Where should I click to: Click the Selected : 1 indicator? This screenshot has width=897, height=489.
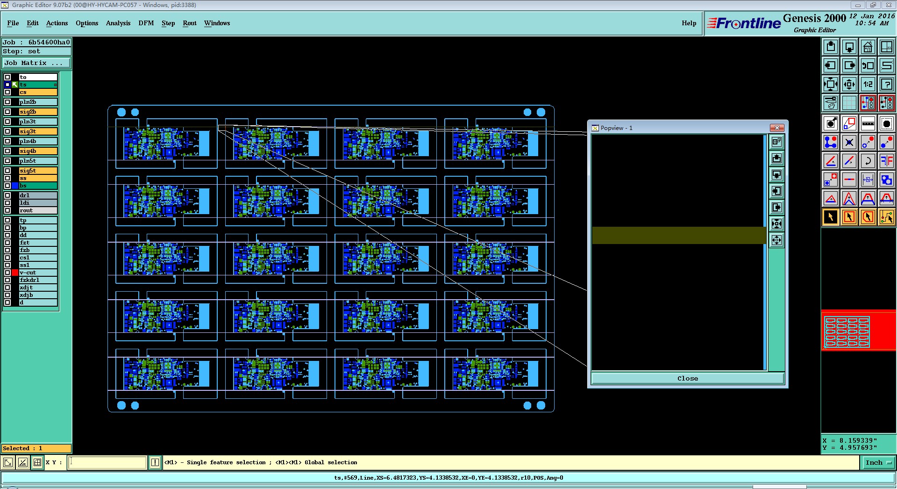click(36, 448)
